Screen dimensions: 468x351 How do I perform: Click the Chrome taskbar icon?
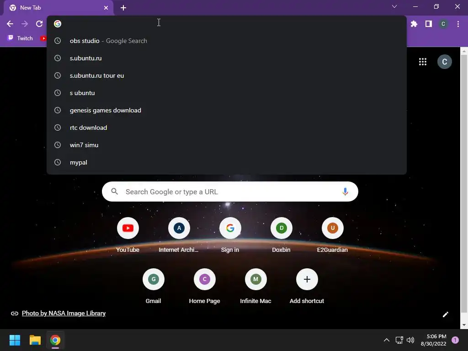55,340
